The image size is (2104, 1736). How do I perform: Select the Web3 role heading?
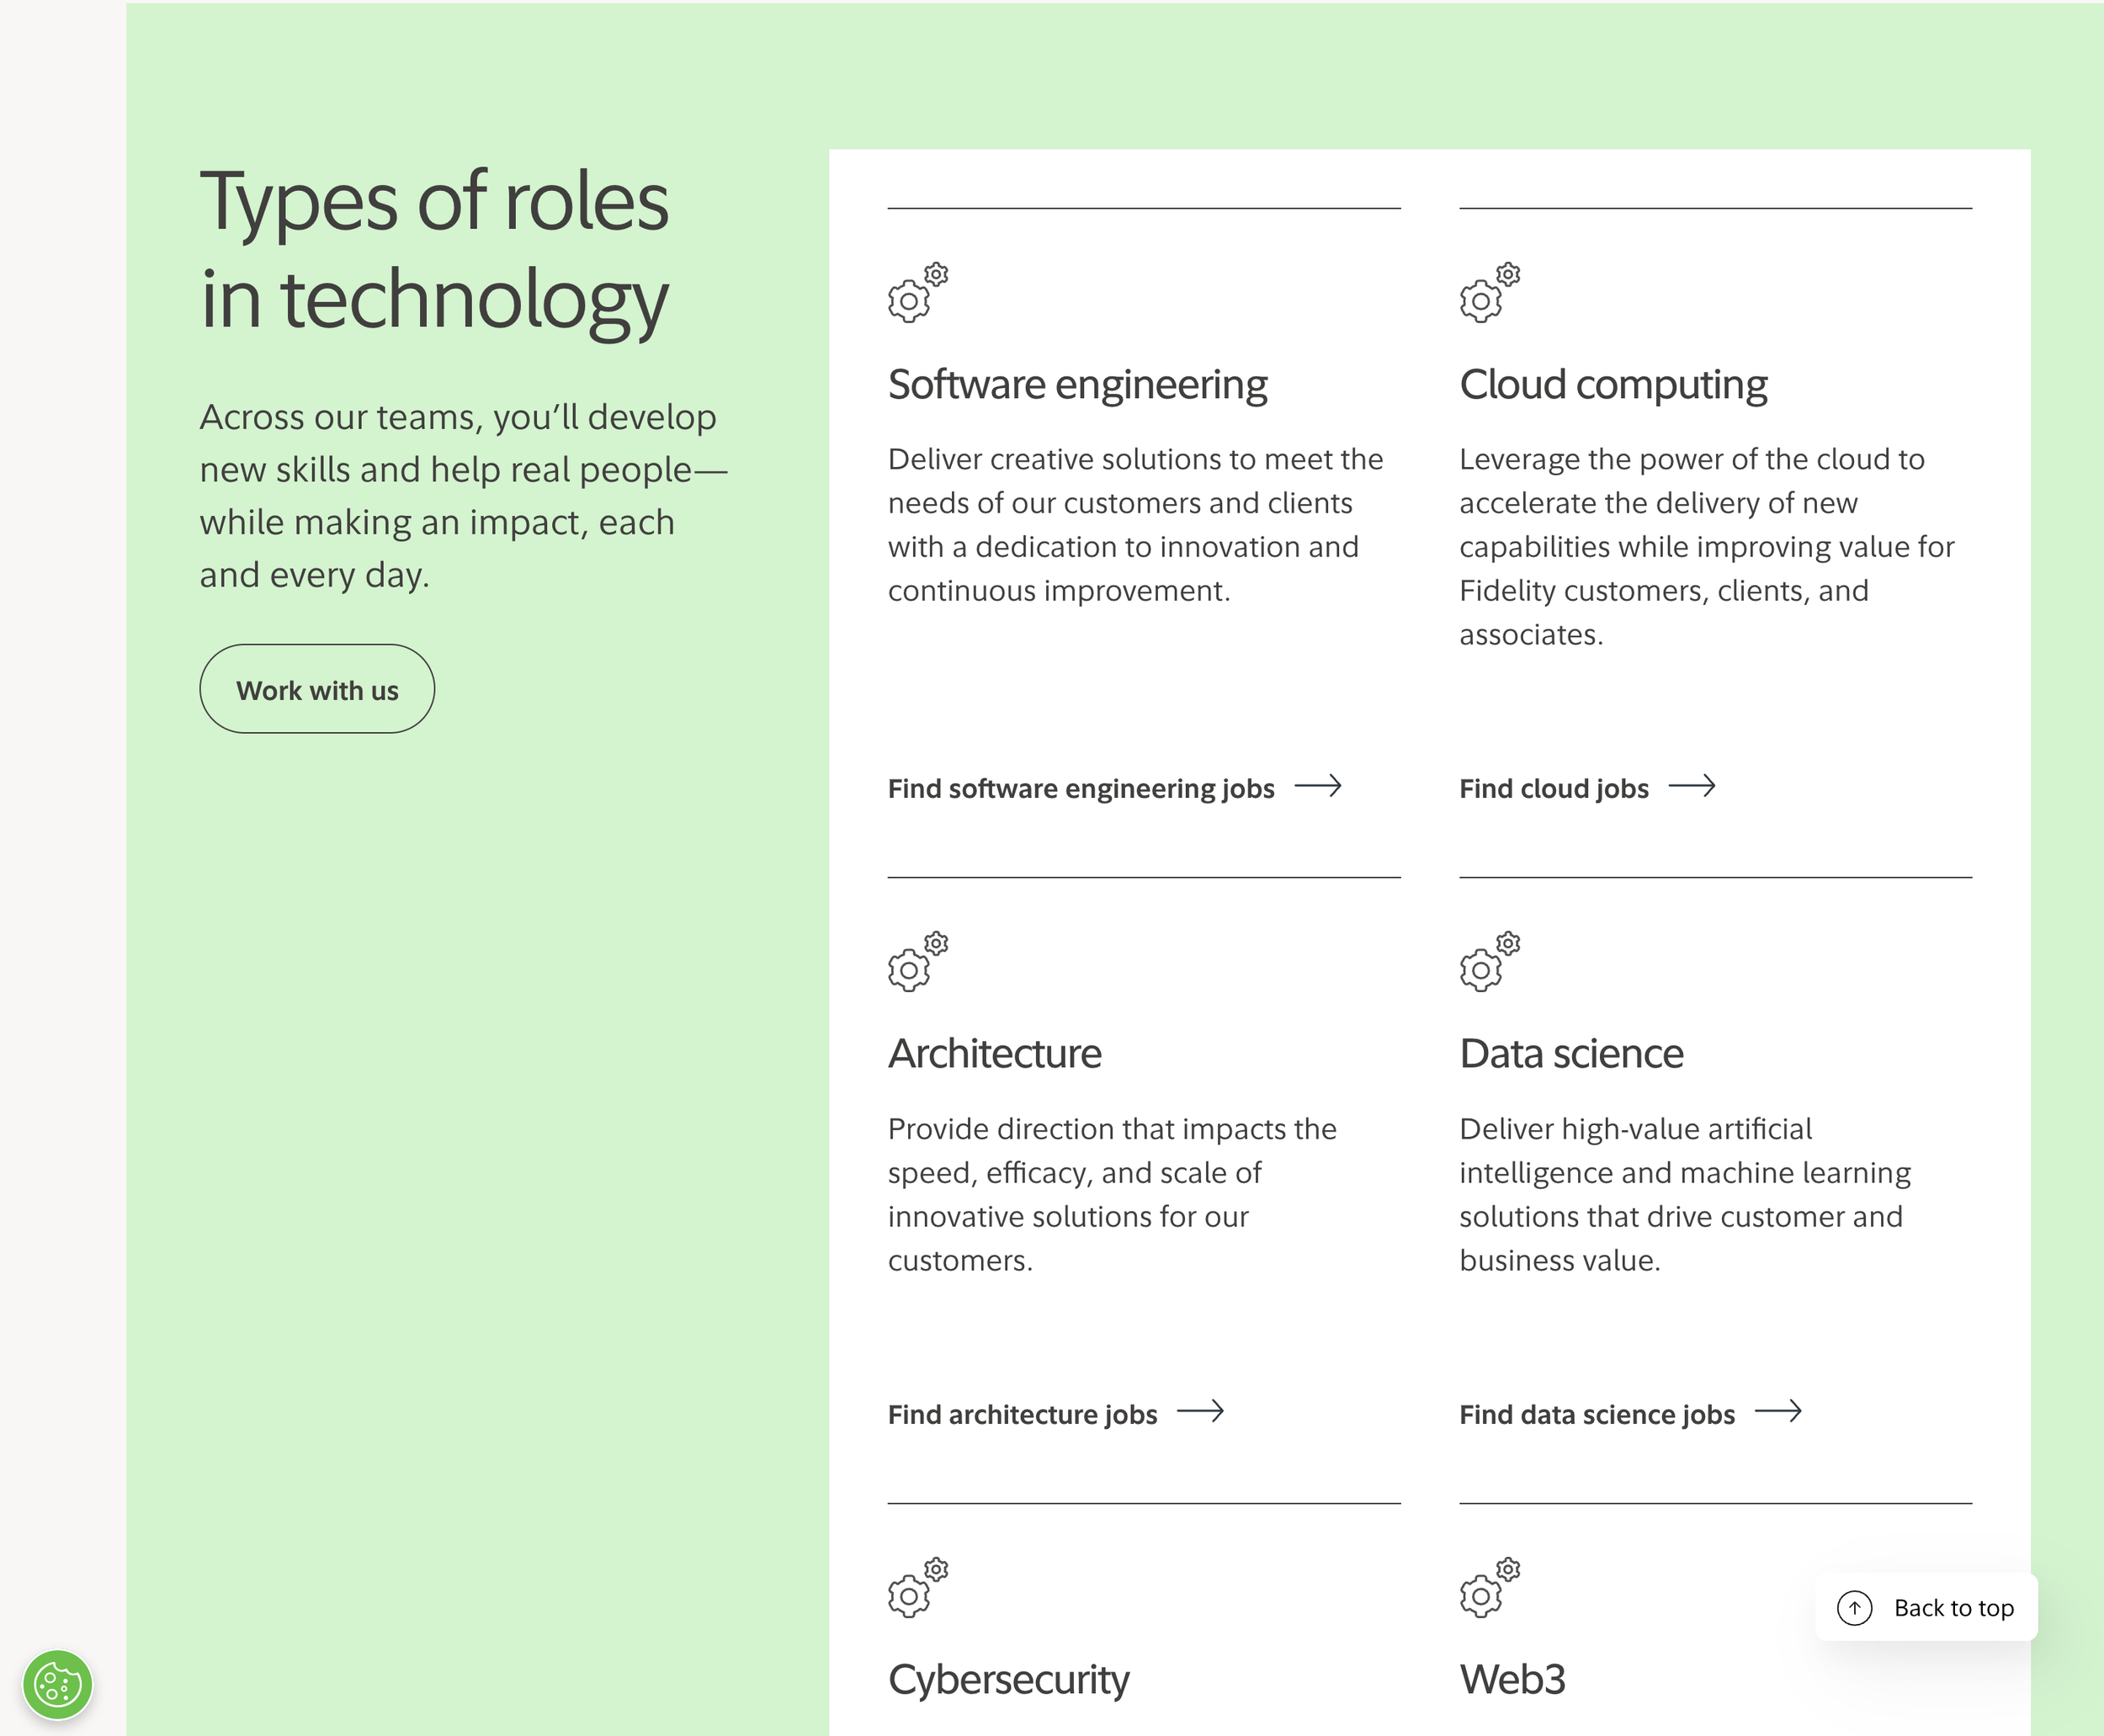(1512, 1680)
